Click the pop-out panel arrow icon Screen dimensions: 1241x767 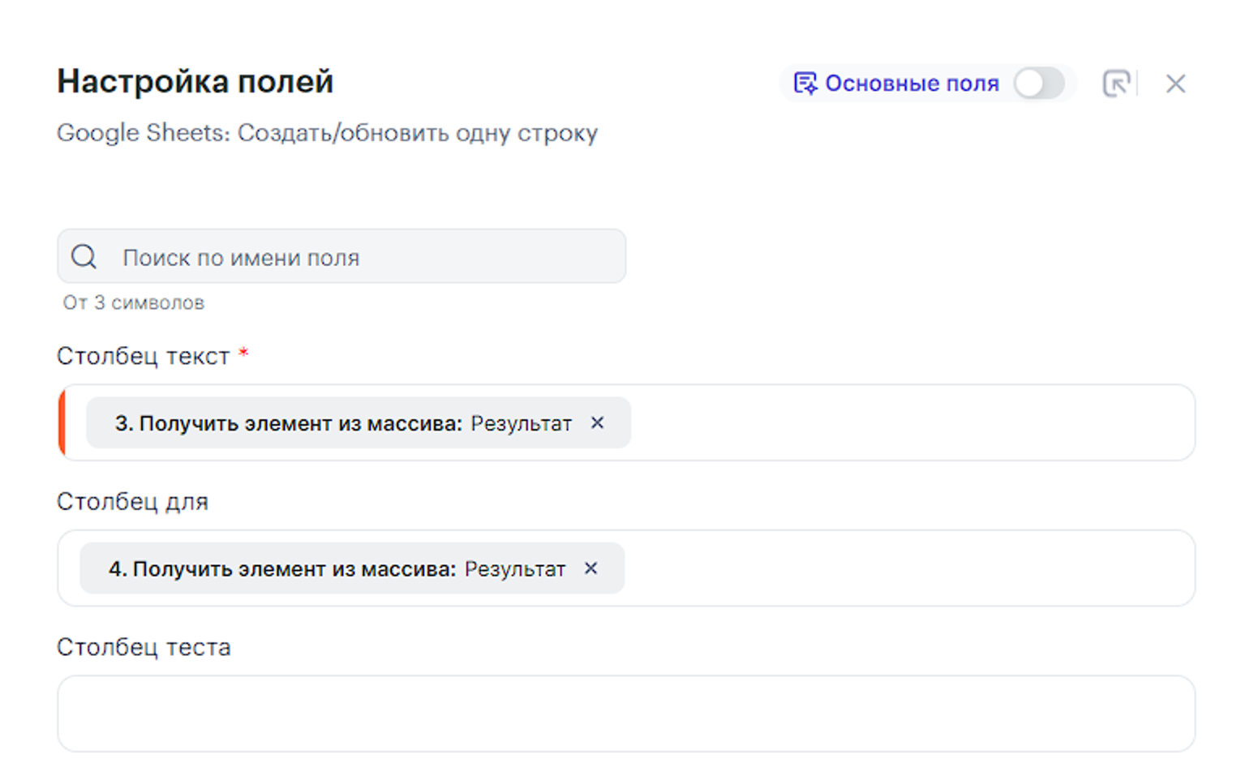coord(1116,84)
